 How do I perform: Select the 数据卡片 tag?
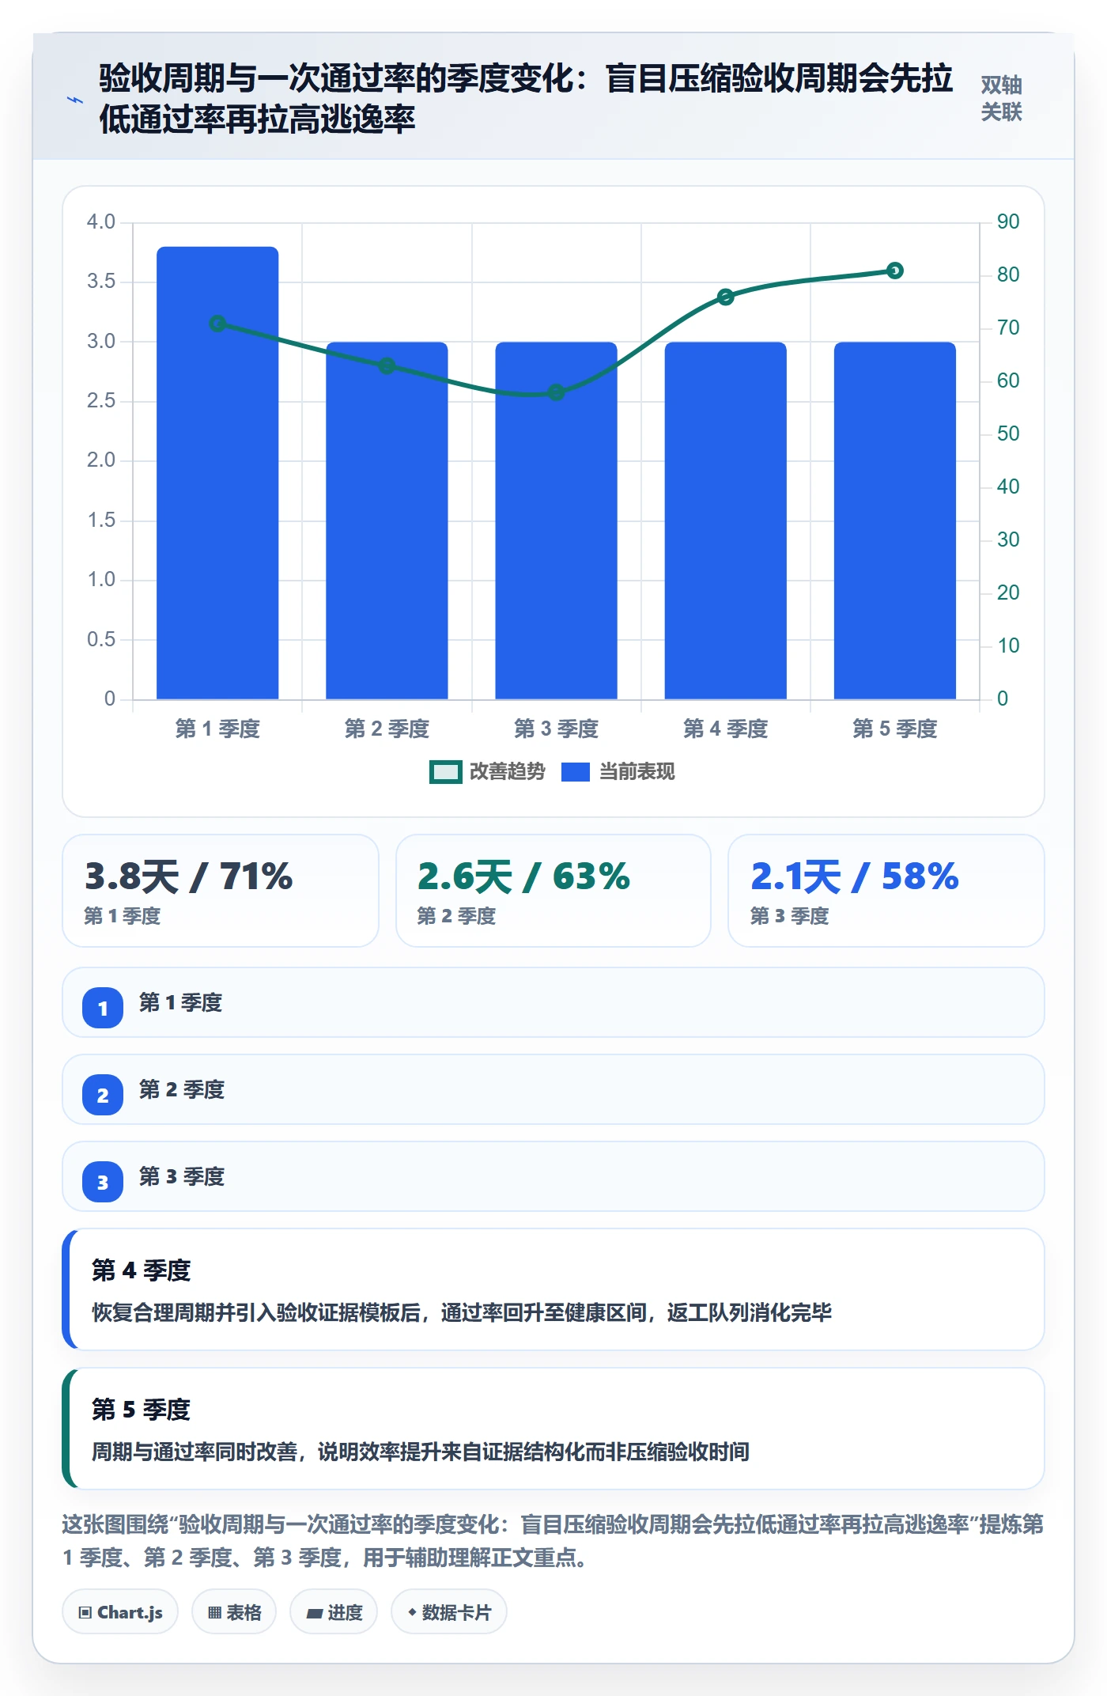449,1611
